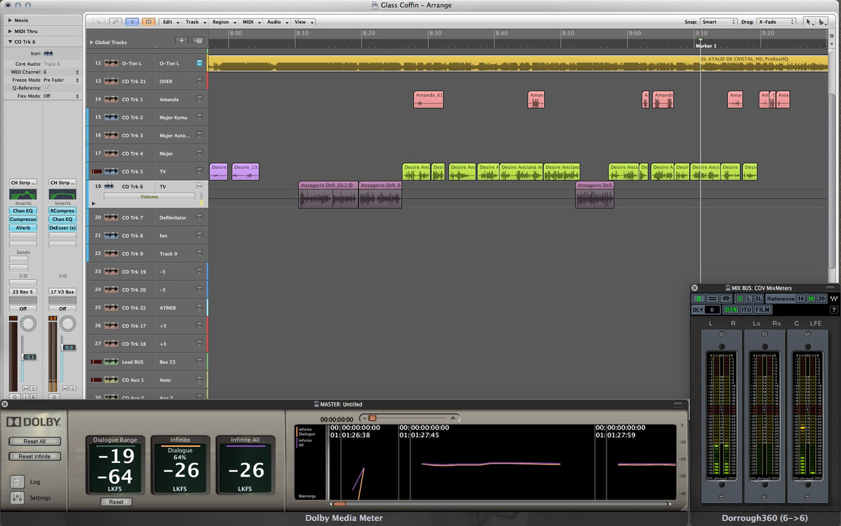Toggle the Q-Reference checkbox

(x=47, y=87)
